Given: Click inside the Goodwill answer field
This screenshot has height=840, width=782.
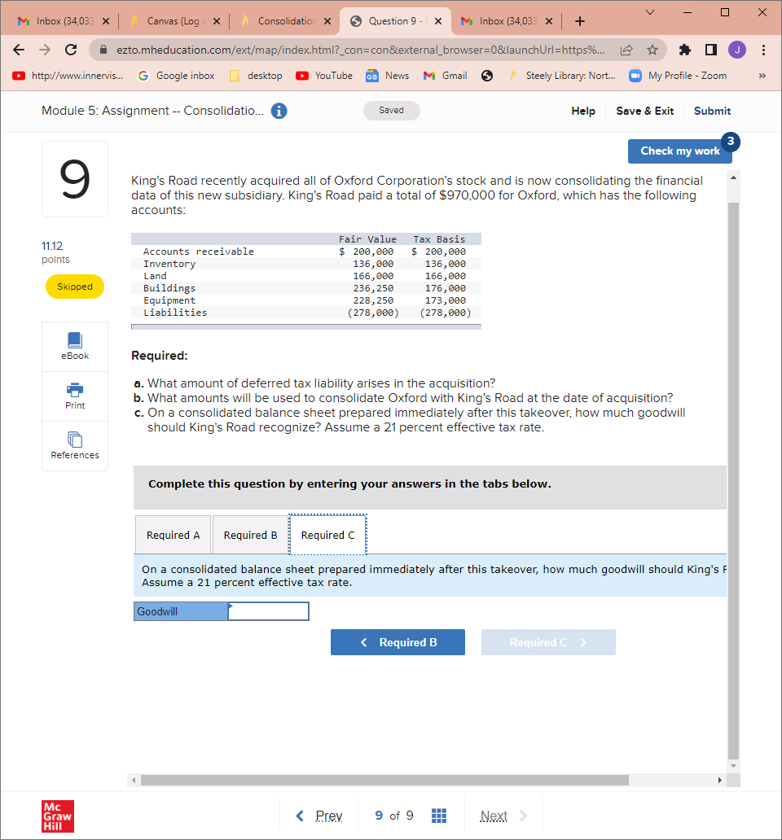Looking at the screenshot, I should [268, 610].
